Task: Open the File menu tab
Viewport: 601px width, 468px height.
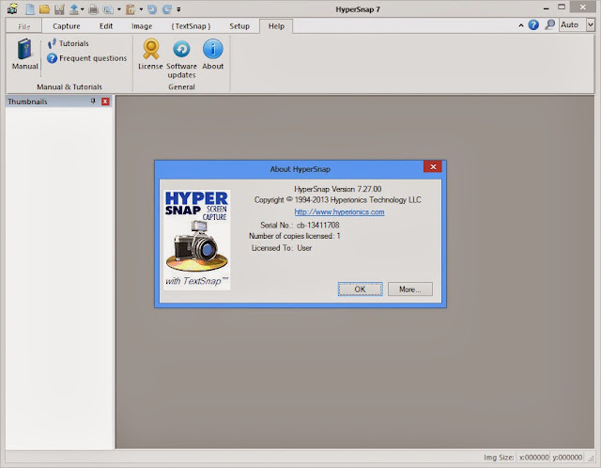Action: pos(23,26)
